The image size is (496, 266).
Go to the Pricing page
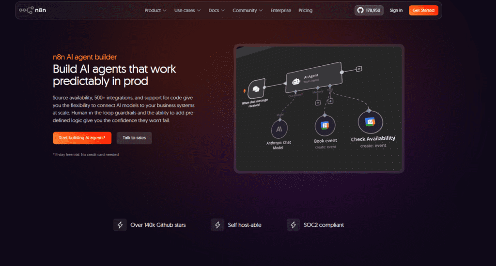coord(305,11)
